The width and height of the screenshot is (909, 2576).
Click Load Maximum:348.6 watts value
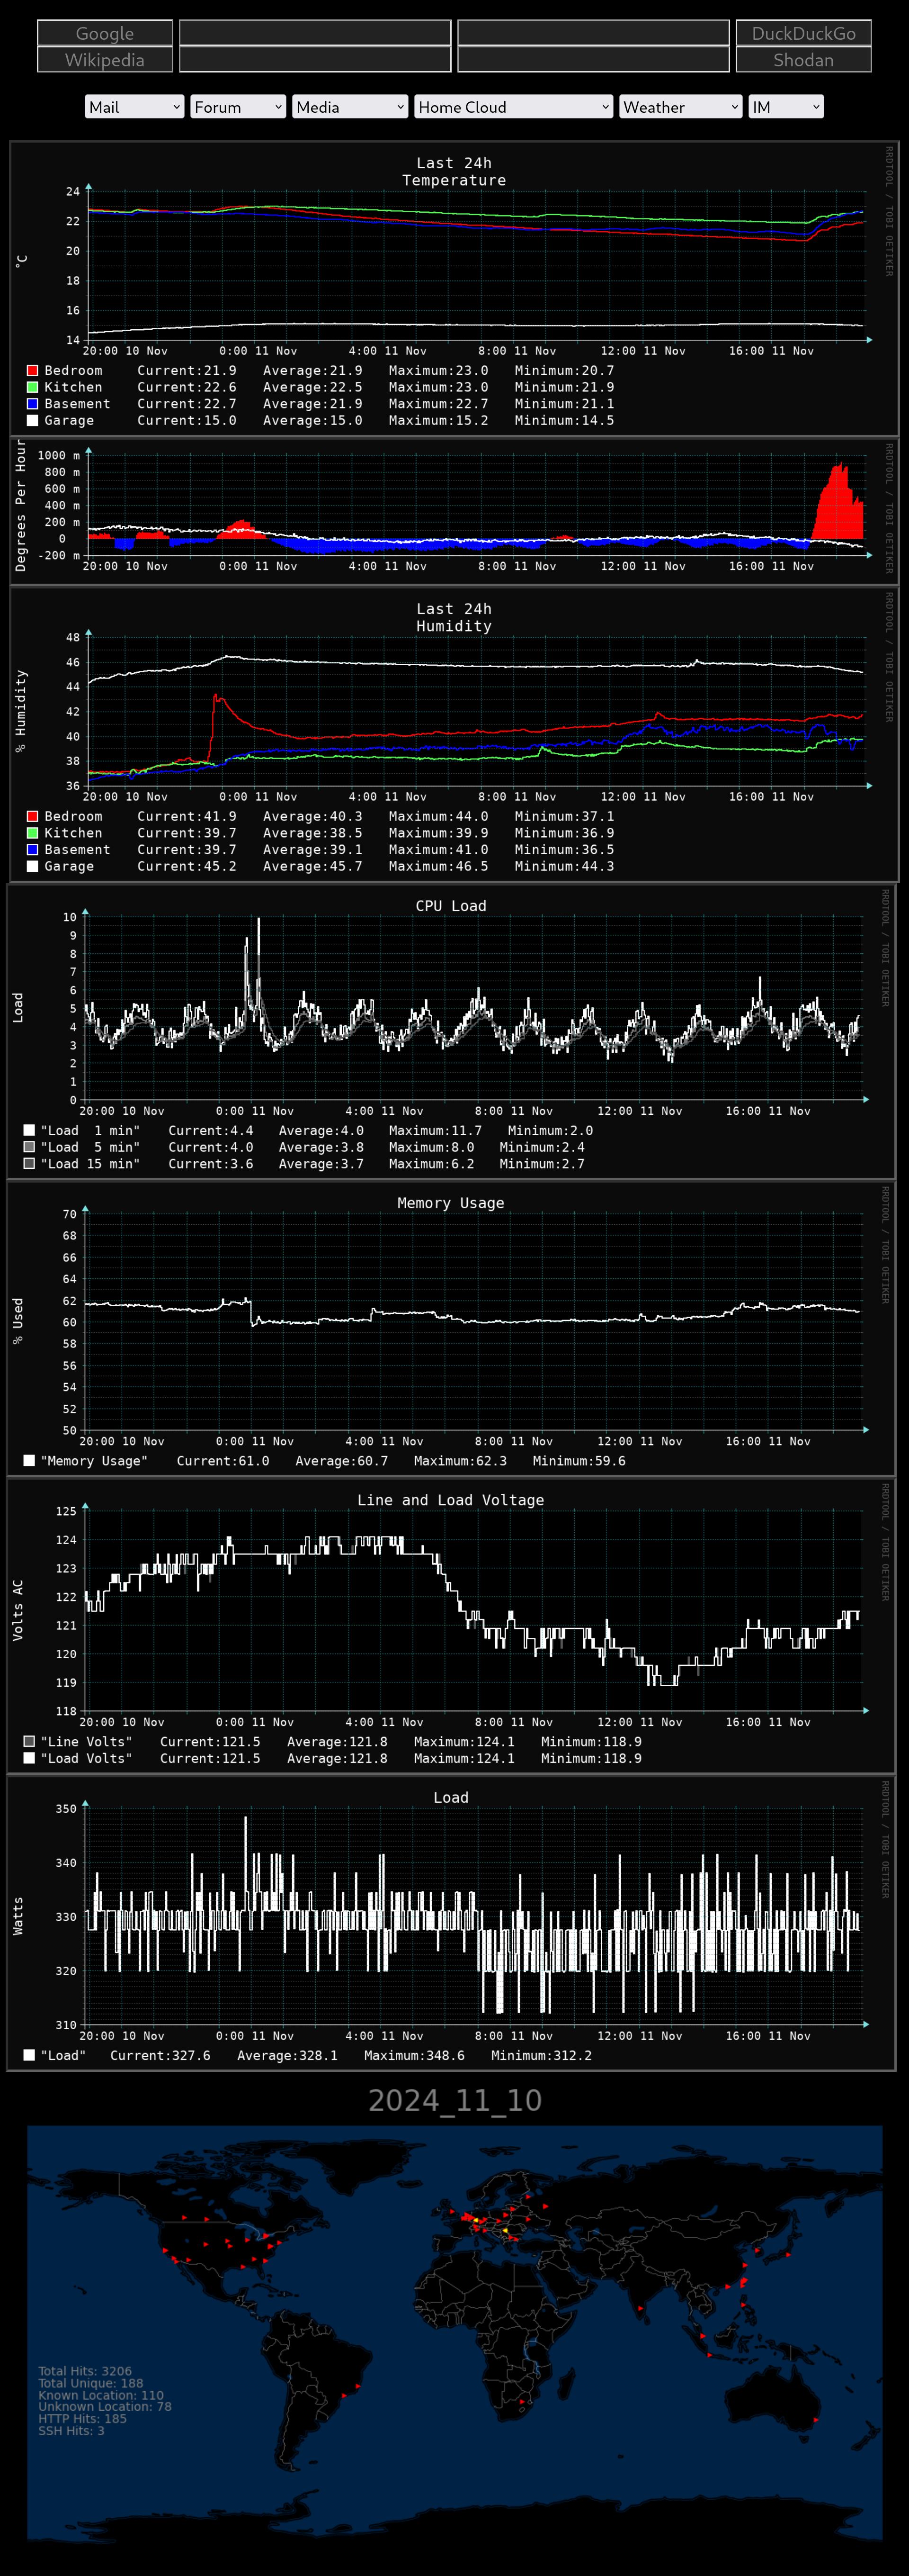click(415, 2055)
